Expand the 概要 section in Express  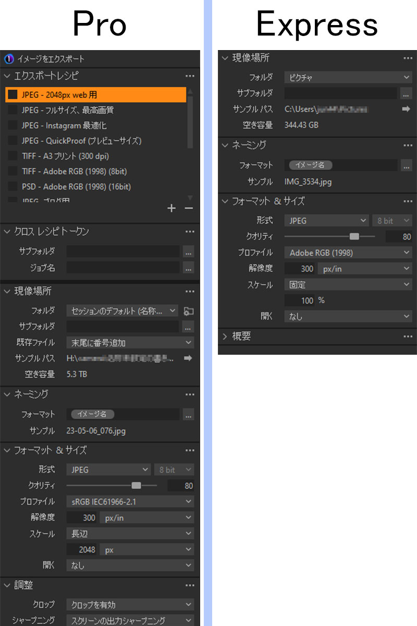(x=225, y=336)
